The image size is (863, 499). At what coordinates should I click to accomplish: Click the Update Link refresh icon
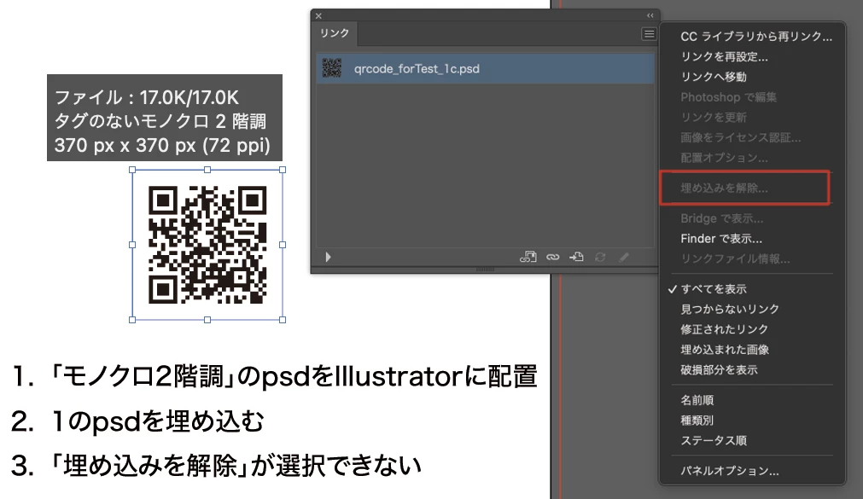point(600,257)
